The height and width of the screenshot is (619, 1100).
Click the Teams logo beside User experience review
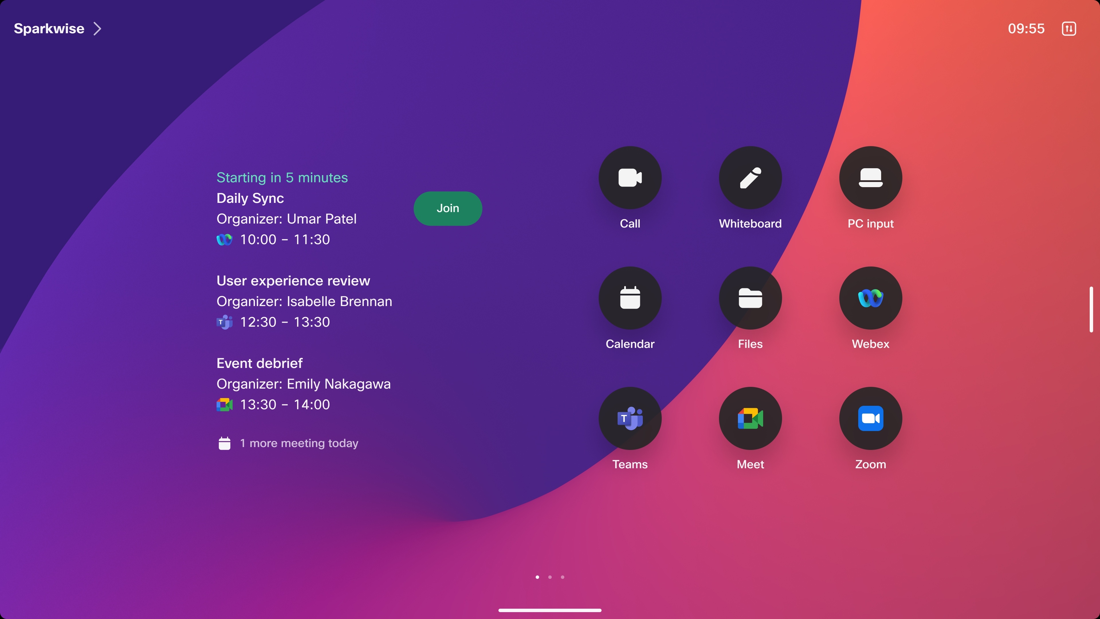pyautogui.click(x=225, y=322)
